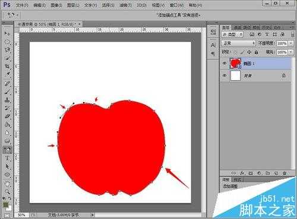Screen dimensions: 297x219
Task: Select the Elliptical Marquee tool
Action: pos(7,42)
